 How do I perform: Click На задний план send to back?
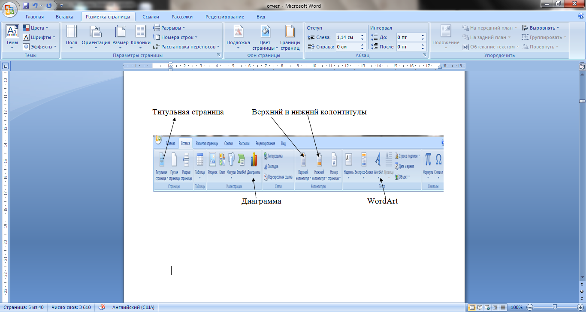(486, 37)
